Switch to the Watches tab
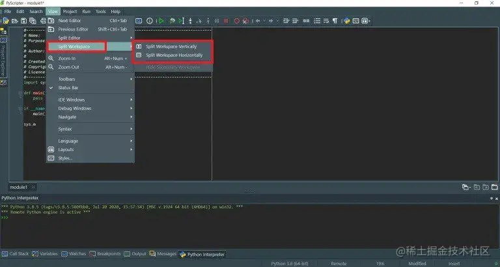Viewport: 500px width, 267px height. pyautogui.click(x=74, y=254)
